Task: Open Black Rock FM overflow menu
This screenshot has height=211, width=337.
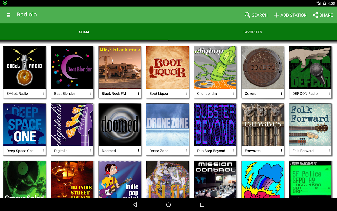Action: 138,93
